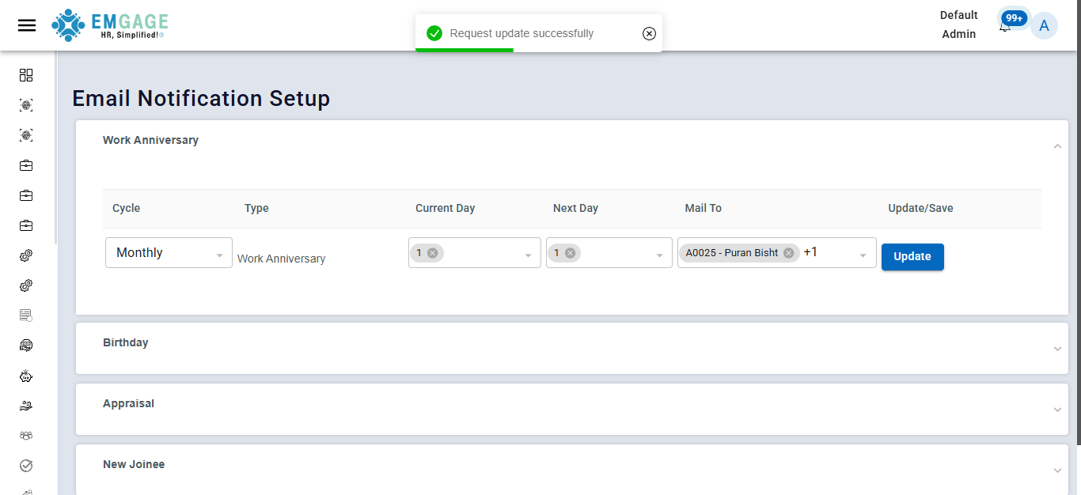Expand the New Joinee section

[x=1057, y=470]
